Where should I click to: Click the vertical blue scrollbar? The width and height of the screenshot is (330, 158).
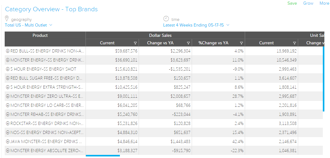(323, 78)
